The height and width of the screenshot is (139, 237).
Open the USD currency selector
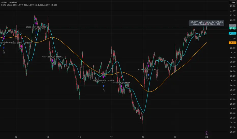tap(233, 3)
